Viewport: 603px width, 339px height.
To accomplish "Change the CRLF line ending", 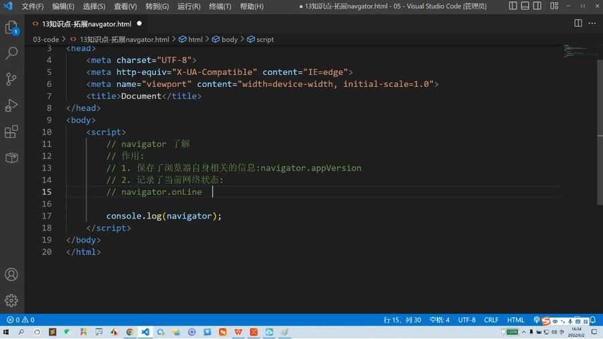I will (491, 320).
